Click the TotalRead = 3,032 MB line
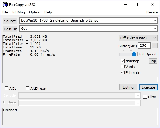The image size is (160, 128). [25, 36]
